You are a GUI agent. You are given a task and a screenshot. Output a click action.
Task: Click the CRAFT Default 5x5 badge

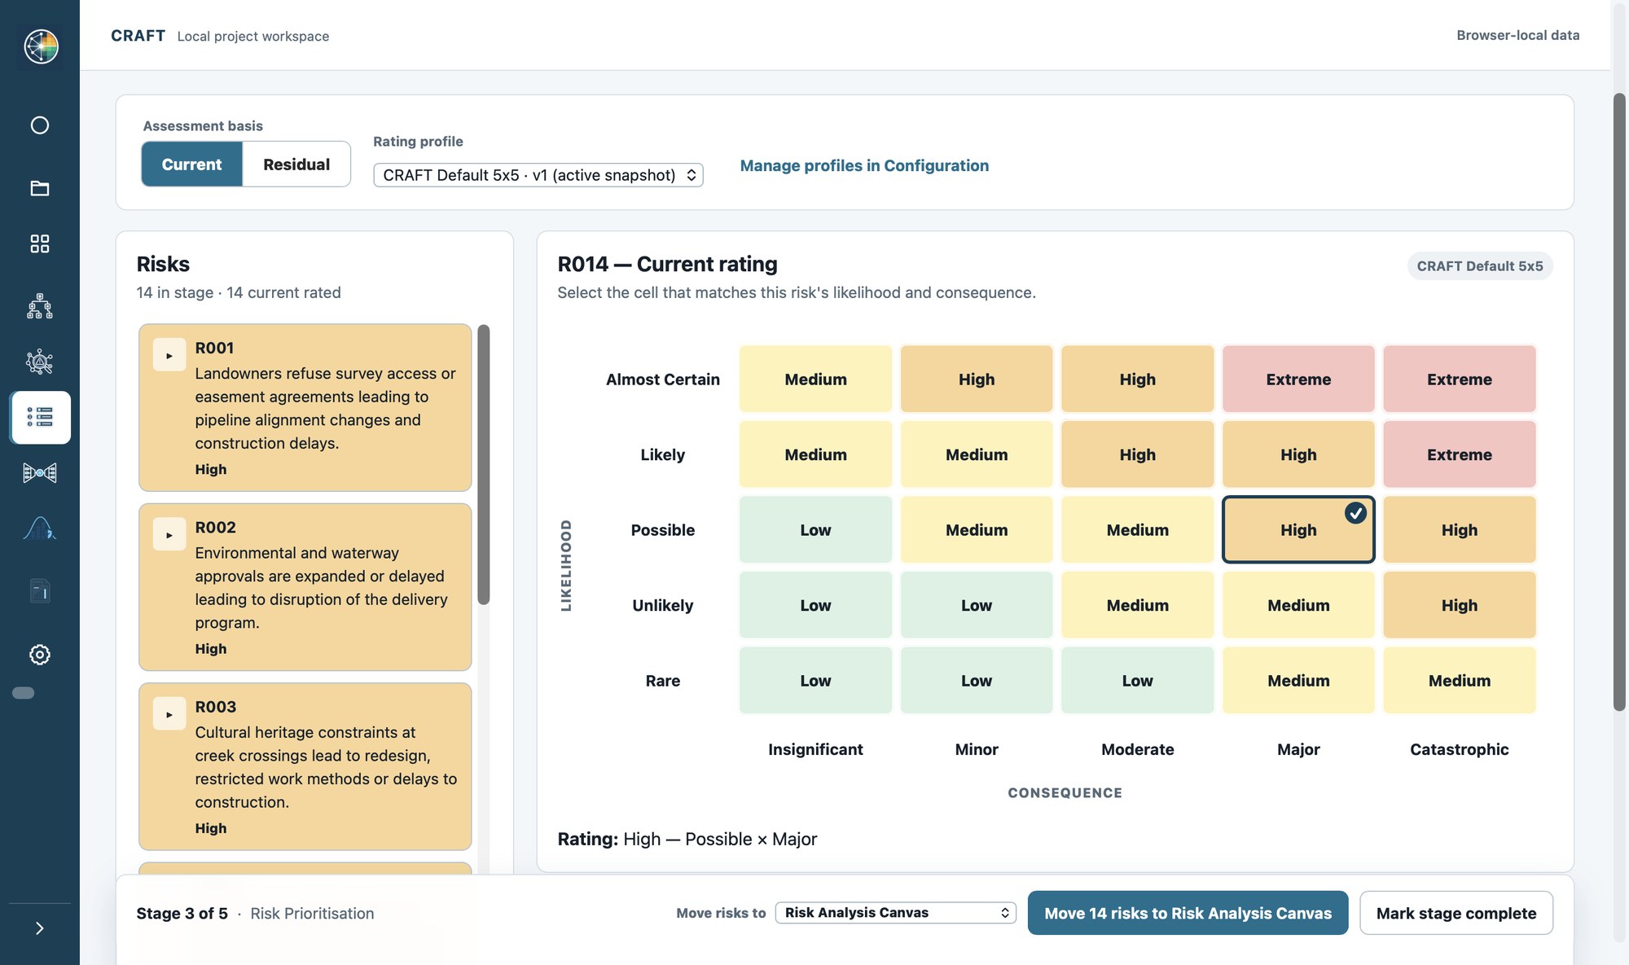click(1480, 266)
